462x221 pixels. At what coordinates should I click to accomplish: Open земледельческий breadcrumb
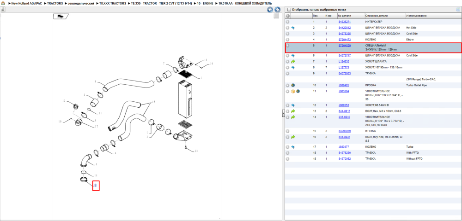[x=81, y=3]
